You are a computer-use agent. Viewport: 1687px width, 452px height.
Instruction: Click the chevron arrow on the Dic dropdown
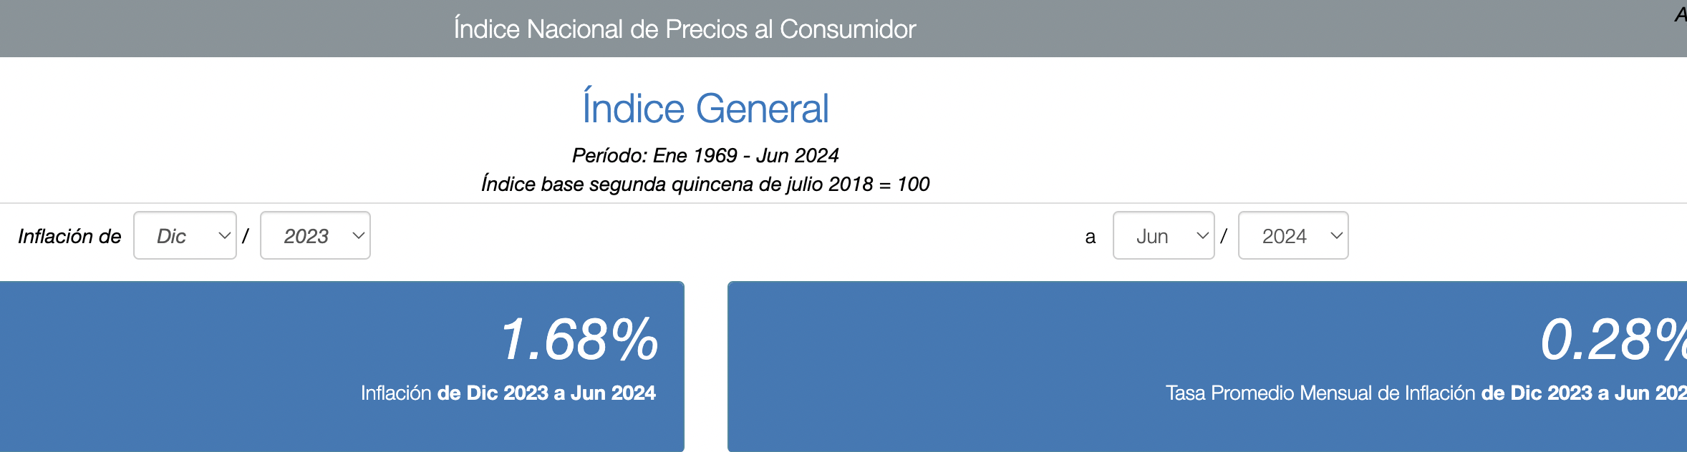click(224, 236)
